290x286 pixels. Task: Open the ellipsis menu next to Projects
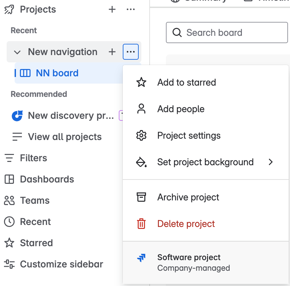tap(131, 9)
